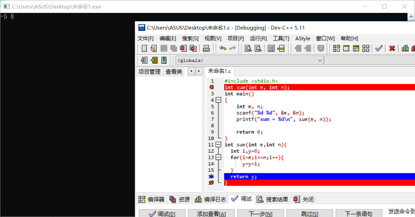Click the document-arrow icon left of green plus

coord(144,60)
